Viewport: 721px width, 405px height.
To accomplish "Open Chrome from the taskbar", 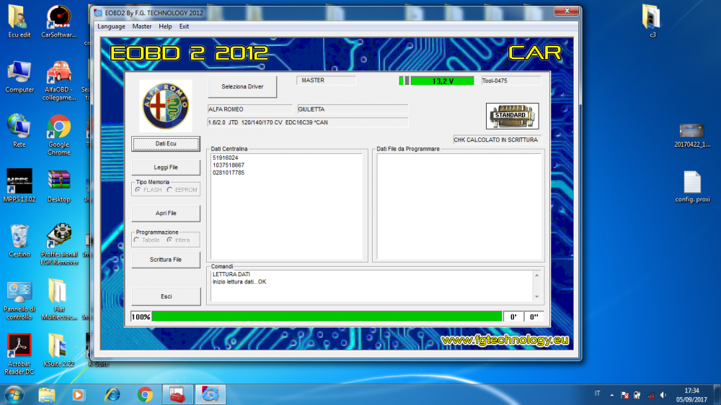I will click(146, 395).
